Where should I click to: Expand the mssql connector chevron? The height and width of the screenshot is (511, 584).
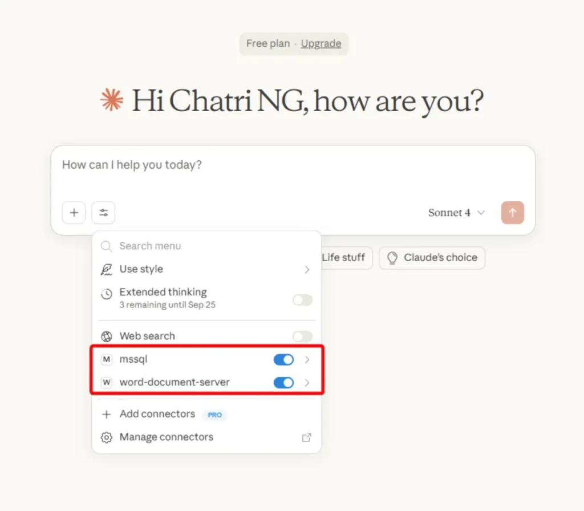[307, 360]
